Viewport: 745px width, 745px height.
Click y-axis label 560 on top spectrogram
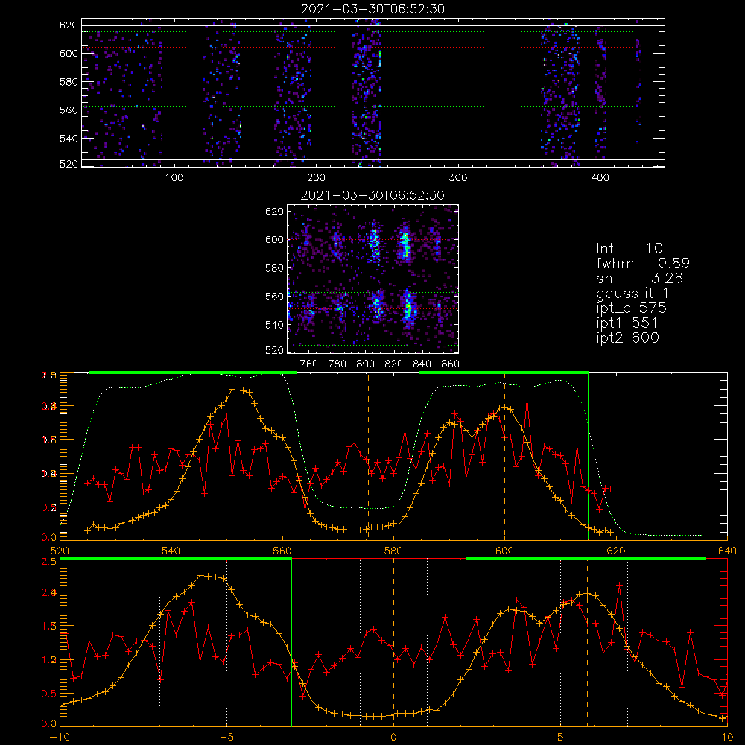click(69, 110)
